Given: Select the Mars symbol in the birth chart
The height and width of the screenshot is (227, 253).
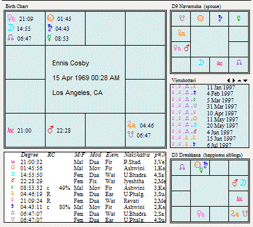Looking at the screenshot, I should pos(50,130).
